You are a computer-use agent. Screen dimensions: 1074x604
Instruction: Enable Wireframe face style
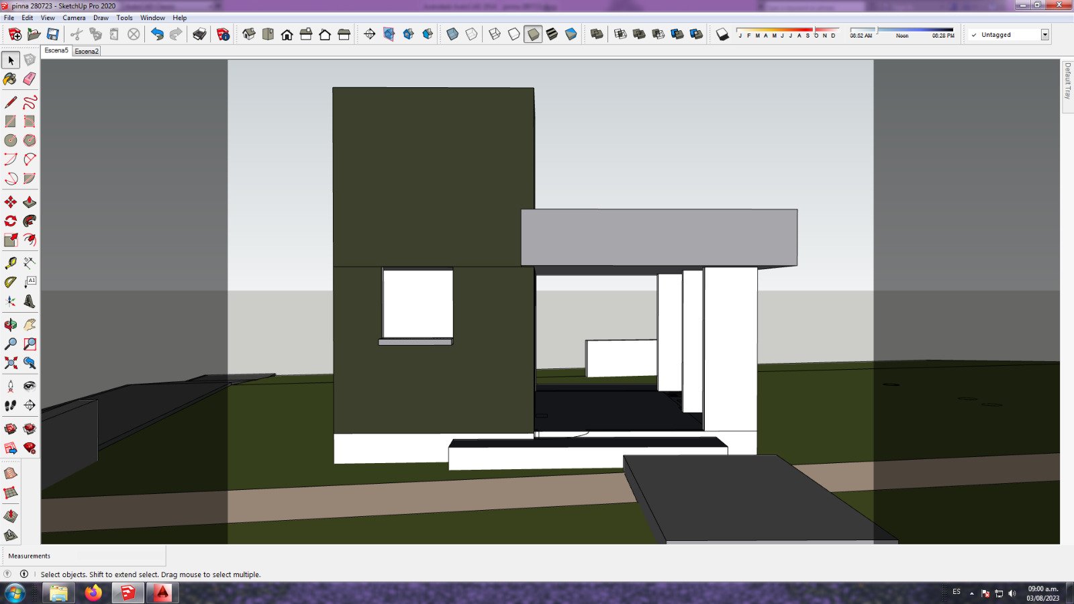click(x=495, y=34)
